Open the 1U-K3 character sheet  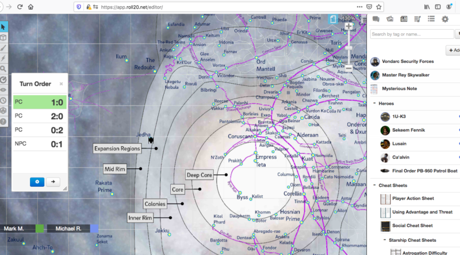pos(399,116)
